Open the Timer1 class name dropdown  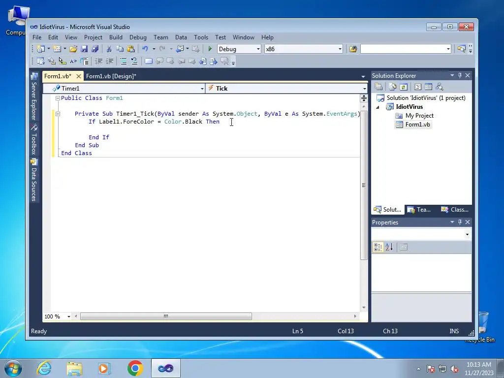tap(202, 89)
